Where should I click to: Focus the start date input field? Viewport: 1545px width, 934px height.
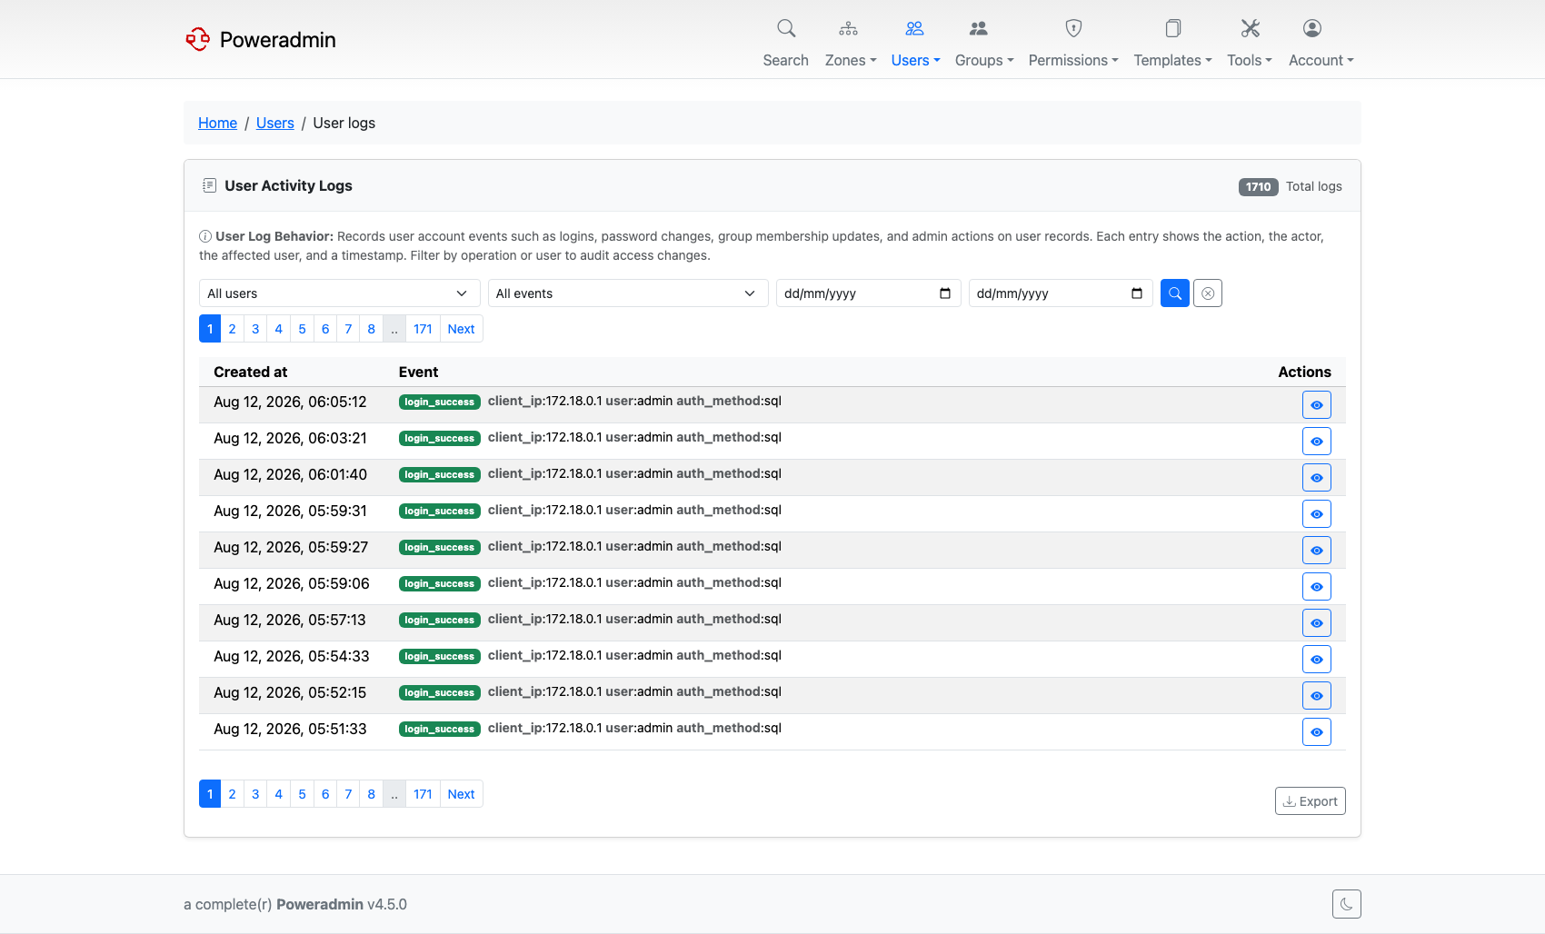click(x=869, y=293)
